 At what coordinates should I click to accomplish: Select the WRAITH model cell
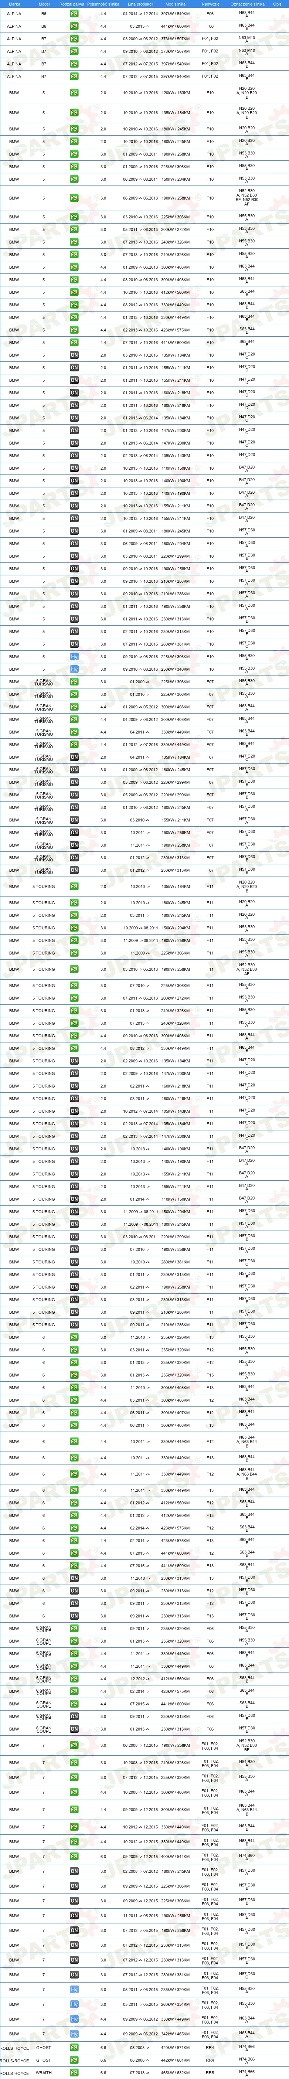pos(44,2073)
